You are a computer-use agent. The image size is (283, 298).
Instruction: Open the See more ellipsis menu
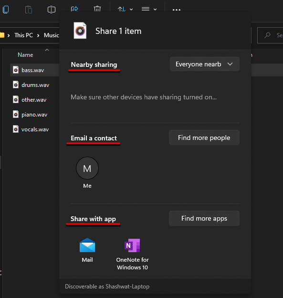177,10
